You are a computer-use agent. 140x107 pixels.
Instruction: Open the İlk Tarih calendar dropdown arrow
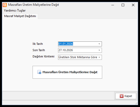coord(99,44)
